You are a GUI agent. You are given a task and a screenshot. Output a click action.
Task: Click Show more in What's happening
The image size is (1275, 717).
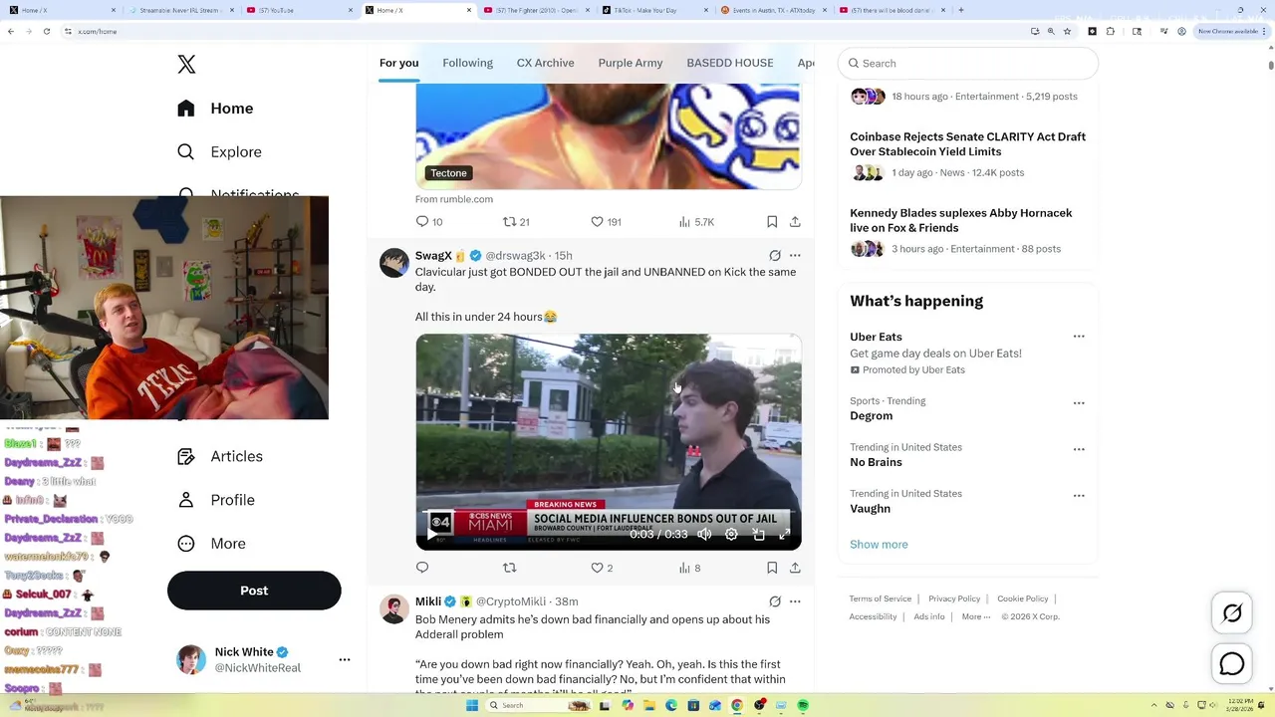879,545
